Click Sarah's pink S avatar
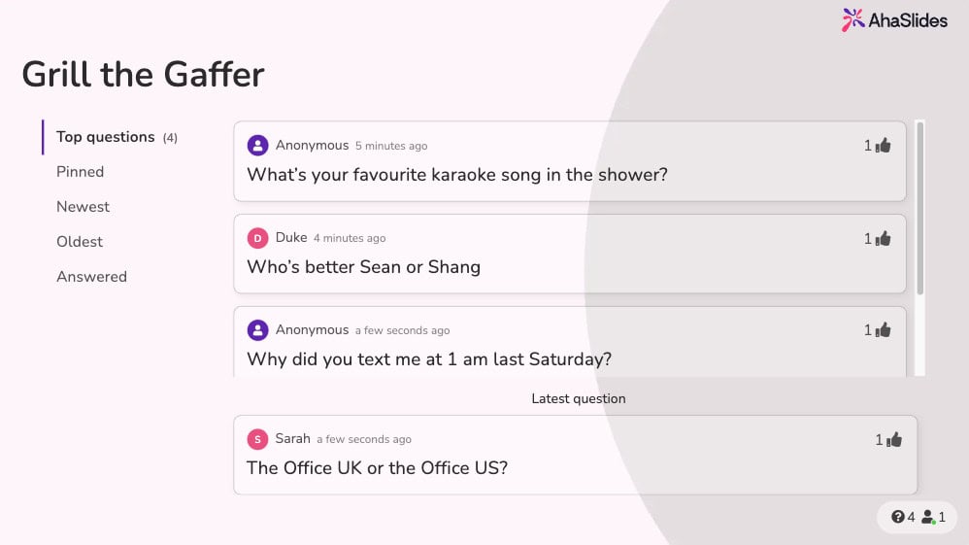Screen dimensions: 969x545 [257, 439]
